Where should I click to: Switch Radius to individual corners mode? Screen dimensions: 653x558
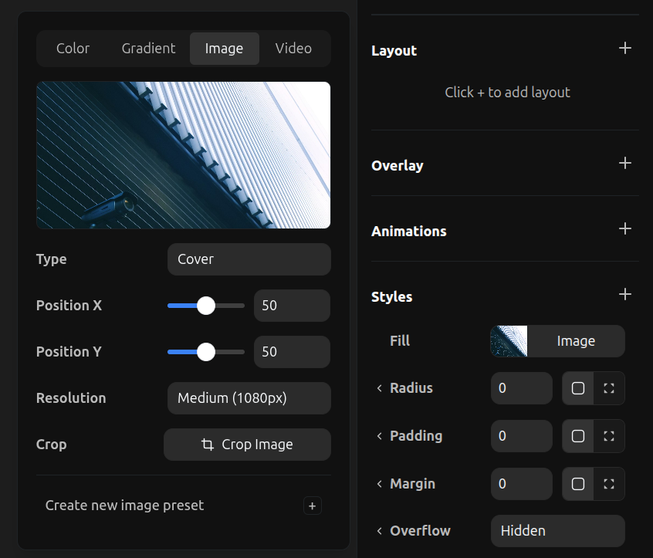pyautogui.click(x=609, y=388)
